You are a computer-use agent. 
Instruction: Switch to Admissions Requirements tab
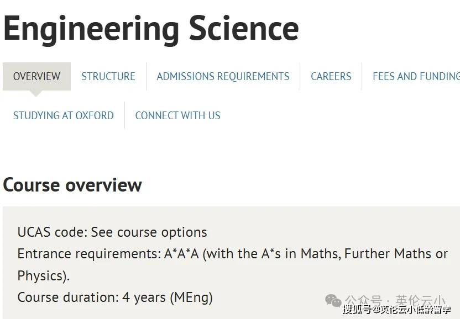pos(223,77)
